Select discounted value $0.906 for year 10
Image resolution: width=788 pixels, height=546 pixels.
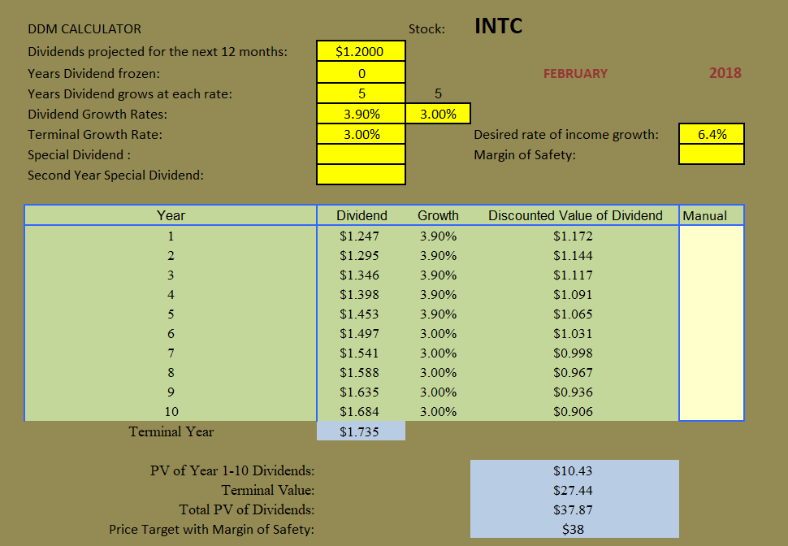pos(573,412)
